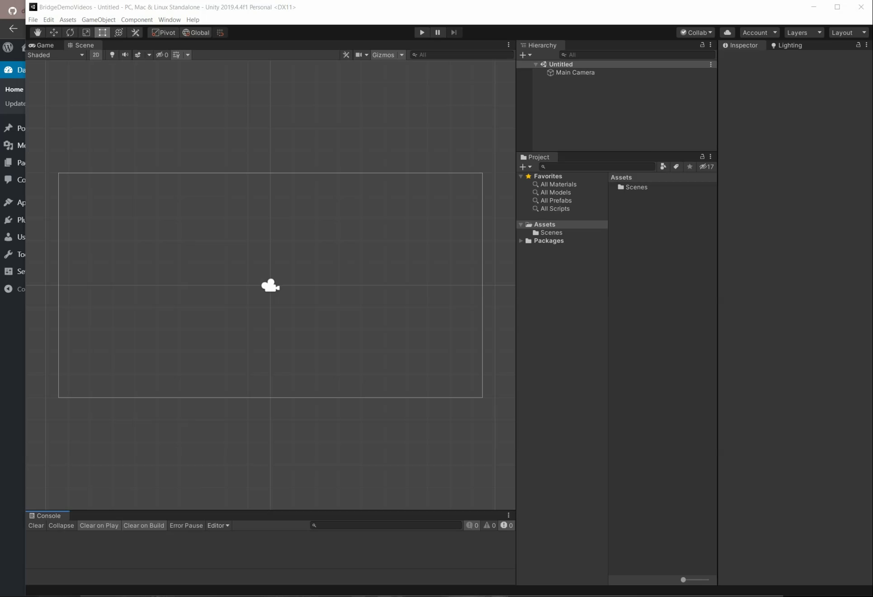The image size is (873, 597).
Task: Switch to the Scene tab
Action: [81, 45]
